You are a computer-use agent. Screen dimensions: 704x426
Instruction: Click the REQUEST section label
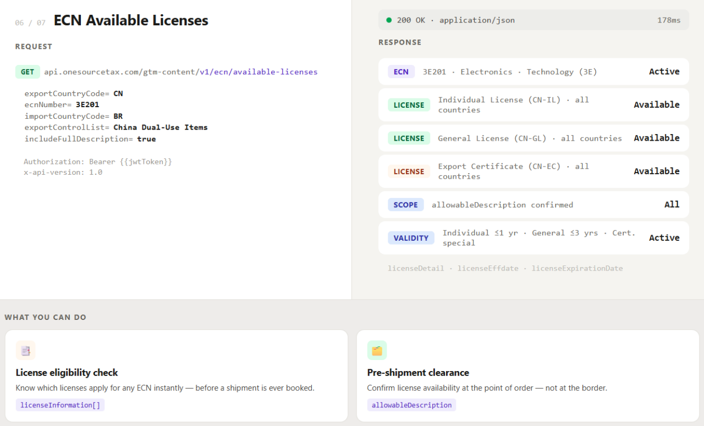coord(34,47)
